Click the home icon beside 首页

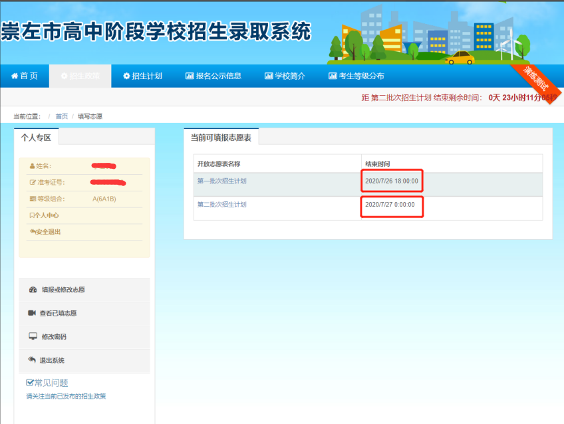click(14, 76)
